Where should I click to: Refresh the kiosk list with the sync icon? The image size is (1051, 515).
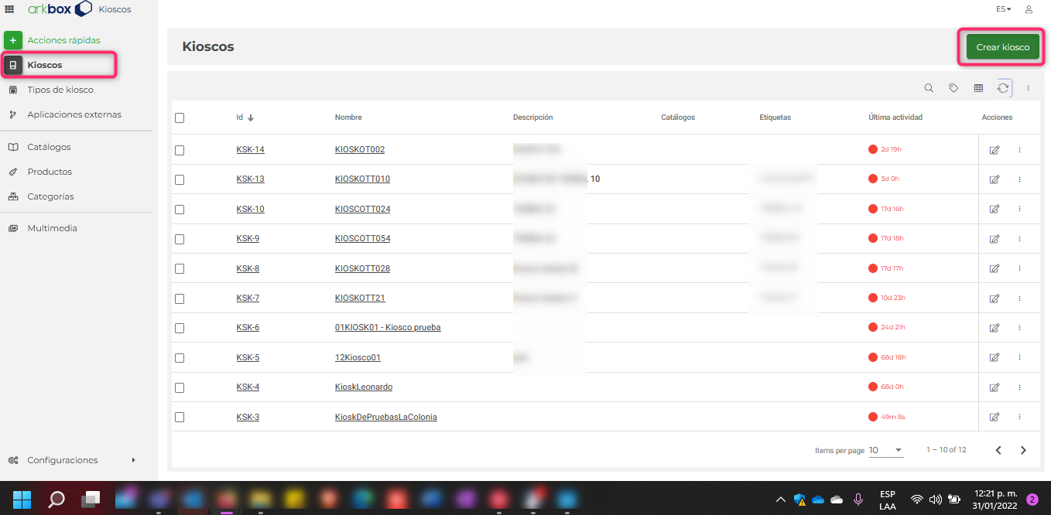[x=1003, y=87]
